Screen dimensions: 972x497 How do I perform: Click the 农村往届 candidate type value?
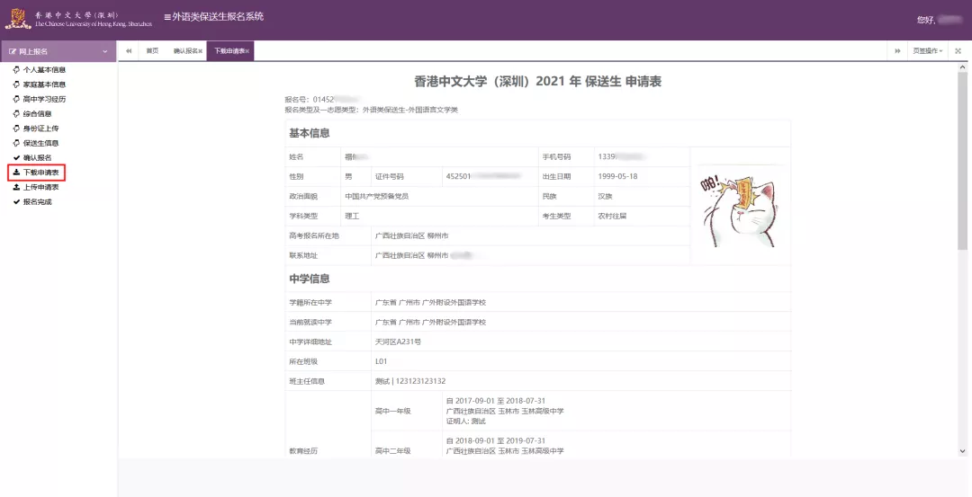(x=612, y=216)
